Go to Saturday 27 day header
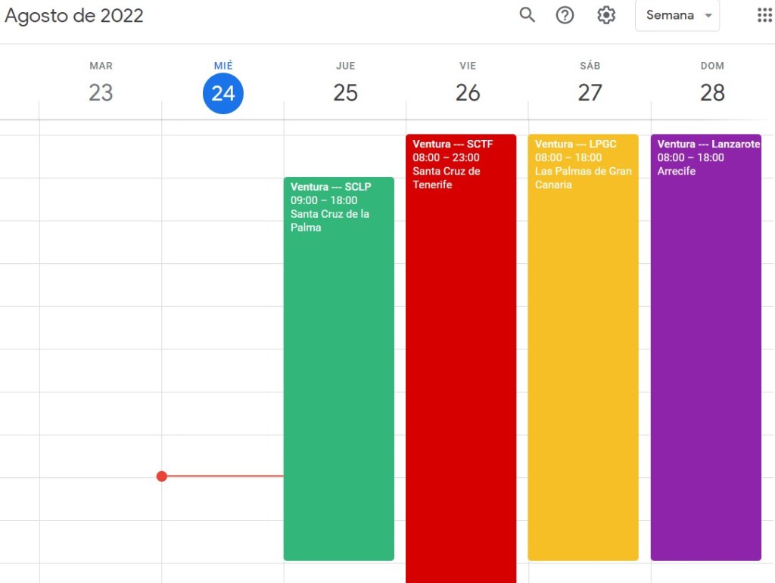 click(x=590, y=92)
